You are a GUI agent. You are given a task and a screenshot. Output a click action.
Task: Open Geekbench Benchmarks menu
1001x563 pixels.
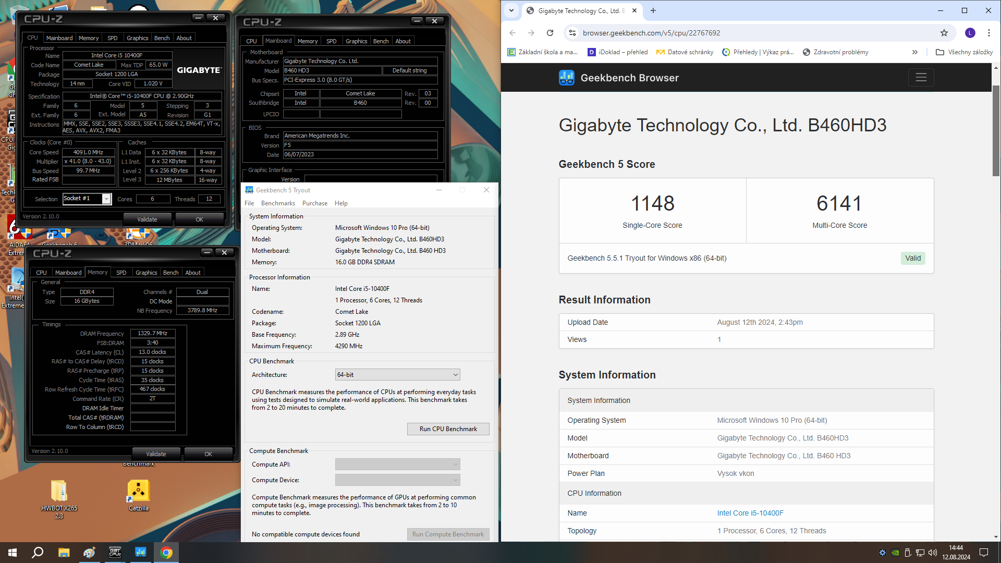tap(278, 203)
